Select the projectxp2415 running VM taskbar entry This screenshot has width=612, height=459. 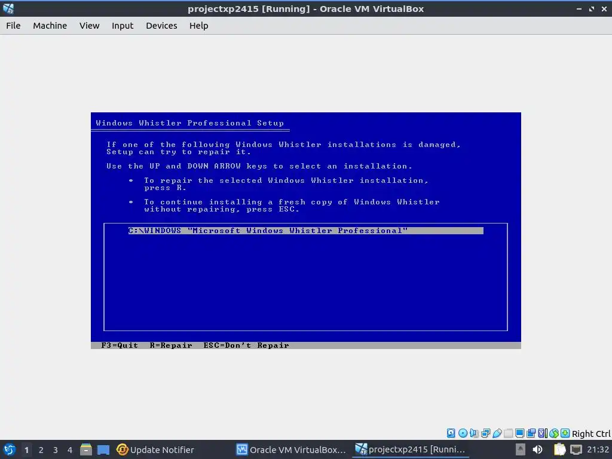[x=410, y=449]
